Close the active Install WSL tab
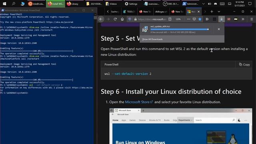The width and height of the screenshot is (256, 144). [x=198, y=12]
